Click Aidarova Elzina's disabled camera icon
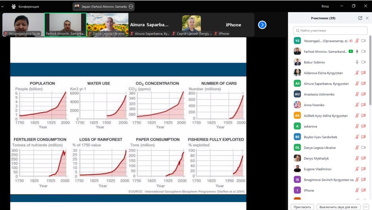Image resolution: width=372 pixels, height=210 pixels. [x=363, y=73]
